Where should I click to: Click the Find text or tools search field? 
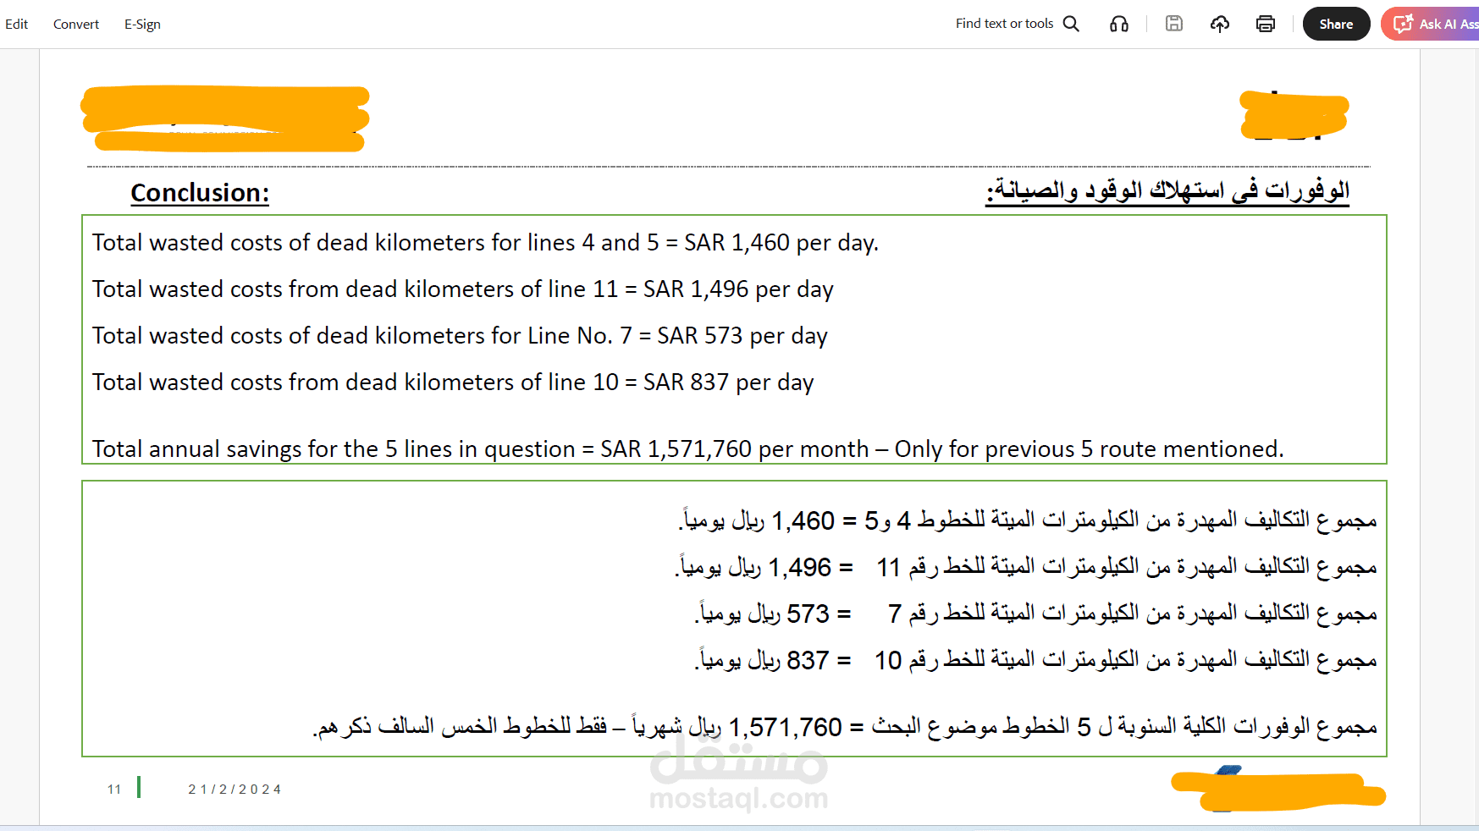[1004, 24]
